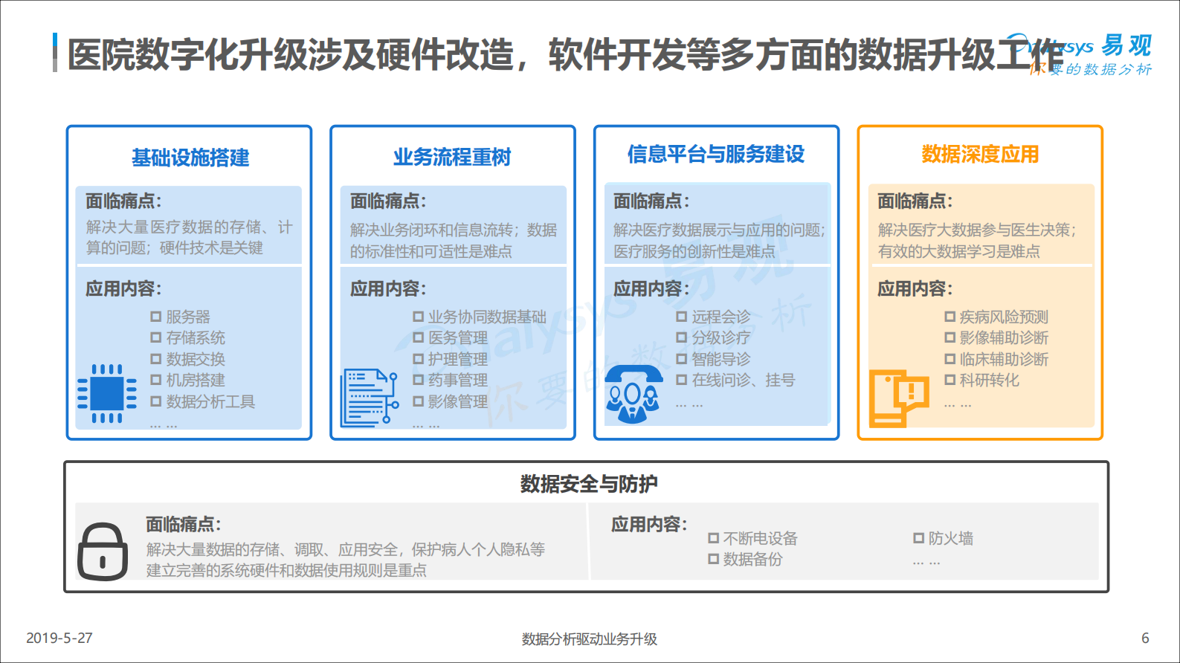This screenshot has height=663, width=1180.
Task: Click 面临痛点 label in 数据安全与防护 panel
Action: [x=184, y=524]
